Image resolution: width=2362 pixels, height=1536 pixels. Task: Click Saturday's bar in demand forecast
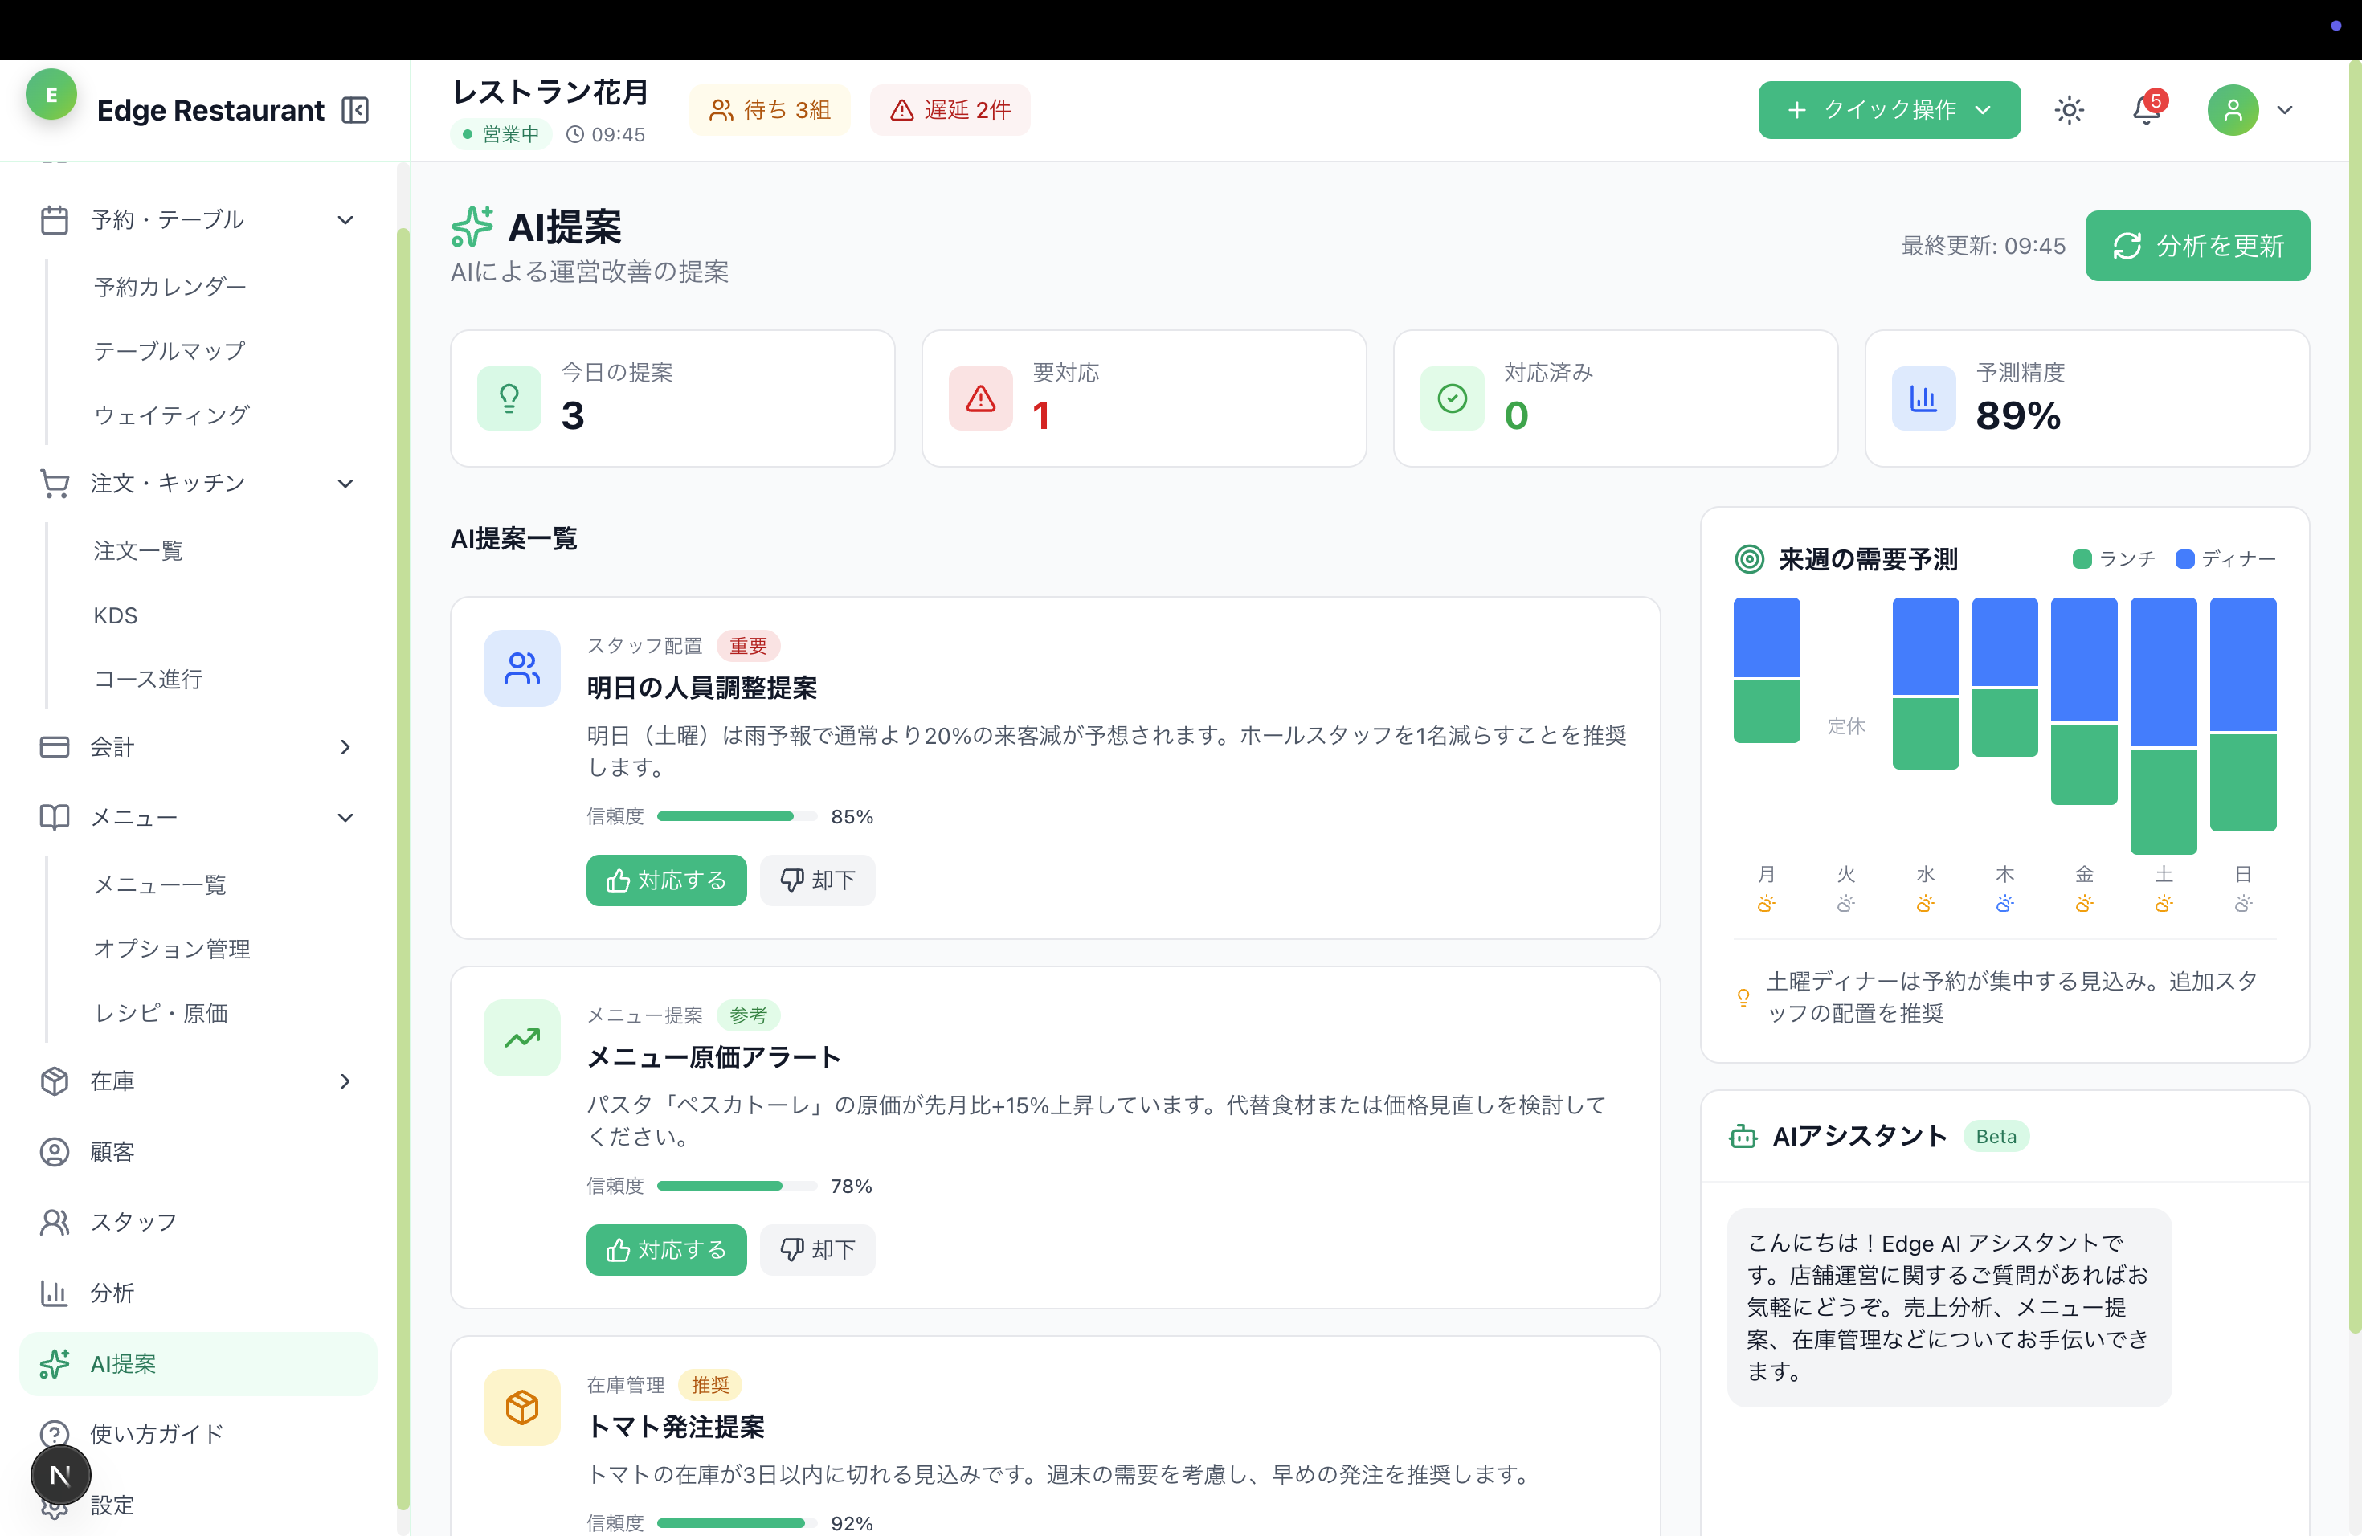2164,725
